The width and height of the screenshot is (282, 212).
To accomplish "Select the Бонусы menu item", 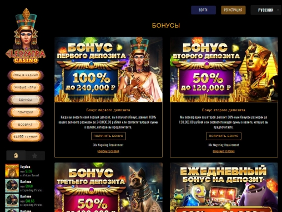I will pyautogui.click(x=26, y=100).
